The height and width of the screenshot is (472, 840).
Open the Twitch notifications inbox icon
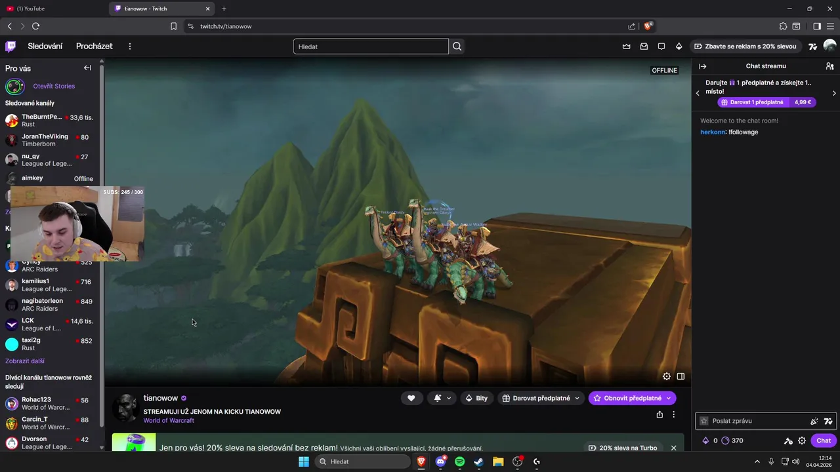tap(644, 47)
